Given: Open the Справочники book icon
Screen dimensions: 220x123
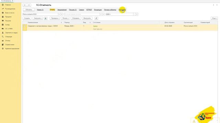Looking at the screenshot, I should [x=3, y=45].
